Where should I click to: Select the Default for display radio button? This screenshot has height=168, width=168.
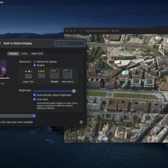click(34, 62)
